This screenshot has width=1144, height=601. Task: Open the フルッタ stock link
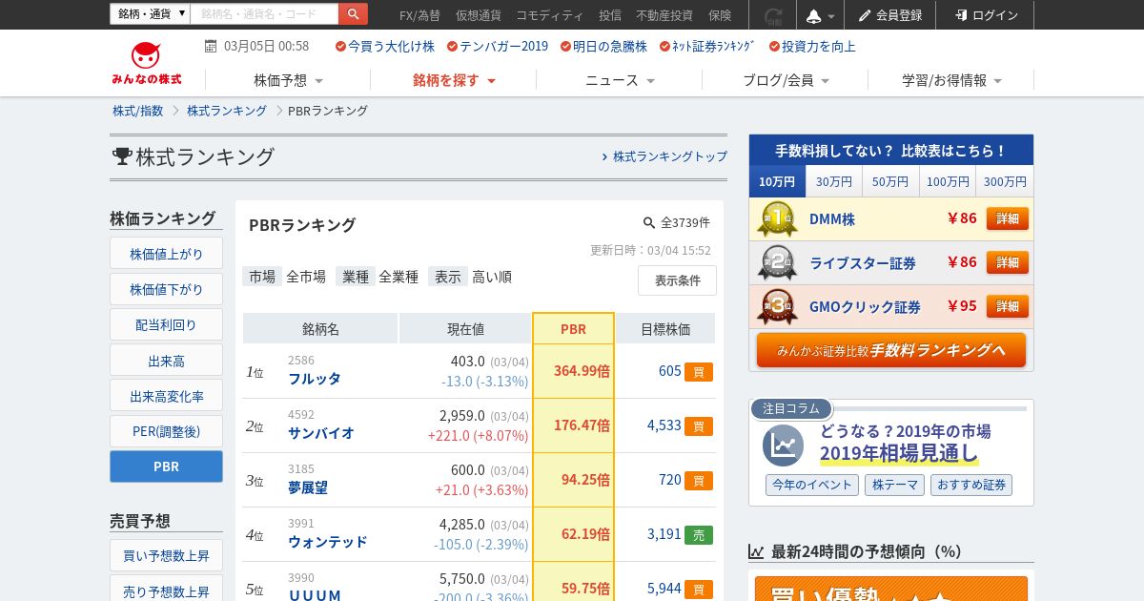coord(315,379)
